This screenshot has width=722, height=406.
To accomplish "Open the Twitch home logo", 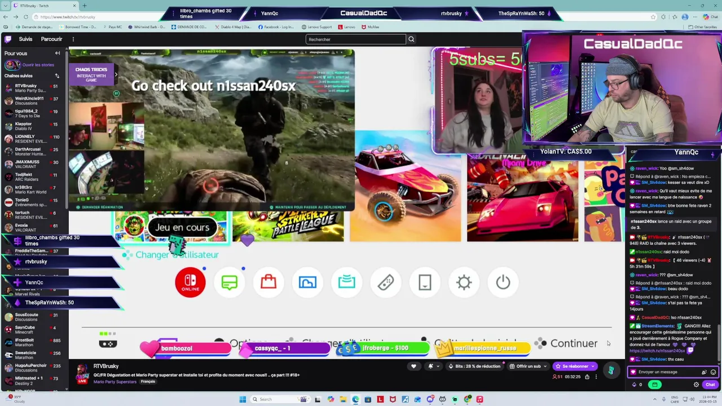I will click(8, 39).
